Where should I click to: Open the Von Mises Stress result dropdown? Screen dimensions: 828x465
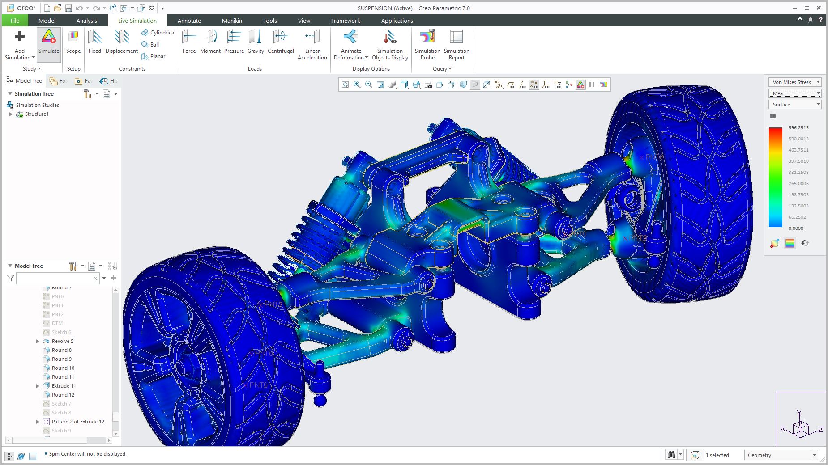click(795, 82)
